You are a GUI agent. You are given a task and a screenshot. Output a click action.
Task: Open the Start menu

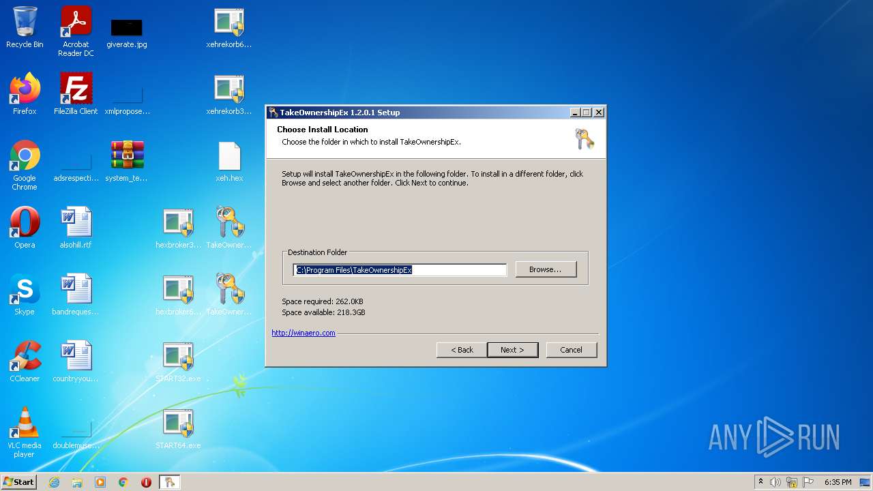click(x=19, y=482)
